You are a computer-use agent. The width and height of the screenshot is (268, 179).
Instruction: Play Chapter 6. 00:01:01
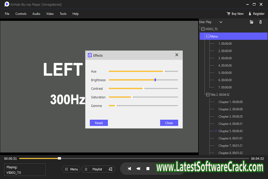point(230,138)
